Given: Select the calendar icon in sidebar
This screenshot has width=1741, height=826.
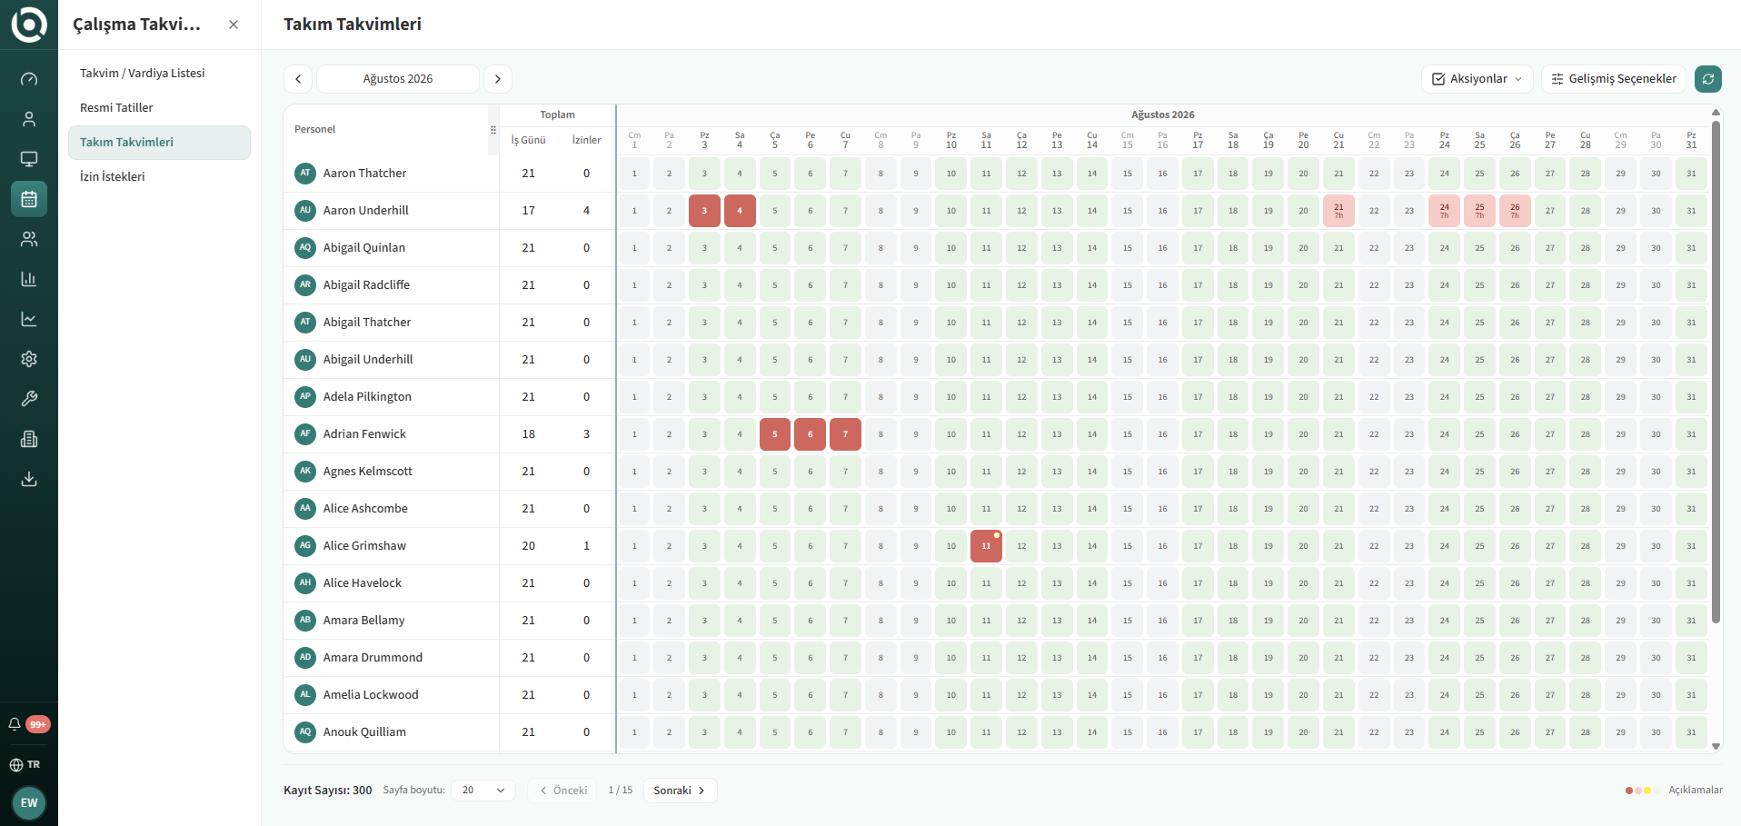Looking at the screenshot, I should [29, 199].
